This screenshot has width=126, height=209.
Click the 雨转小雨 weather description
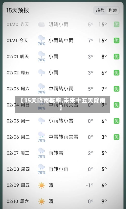58,169
